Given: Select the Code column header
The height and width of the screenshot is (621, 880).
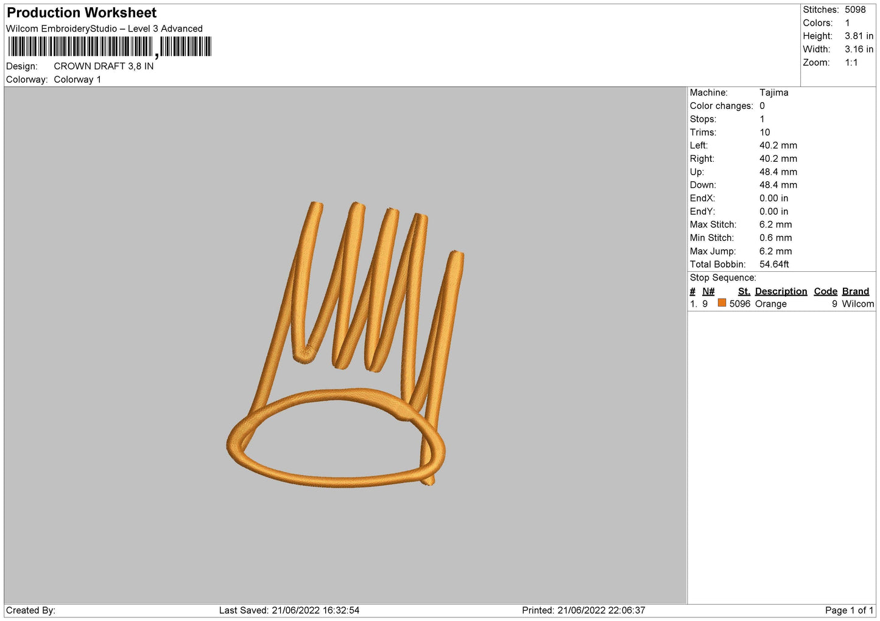Looking at the screenshot, I should [x=826, y=291].
